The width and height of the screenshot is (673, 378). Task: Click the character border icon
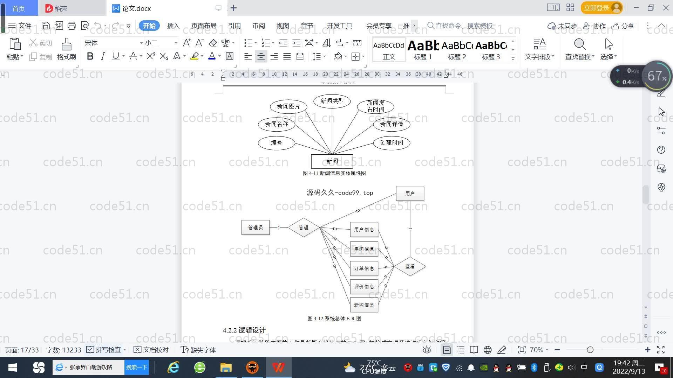click(230, 56)
